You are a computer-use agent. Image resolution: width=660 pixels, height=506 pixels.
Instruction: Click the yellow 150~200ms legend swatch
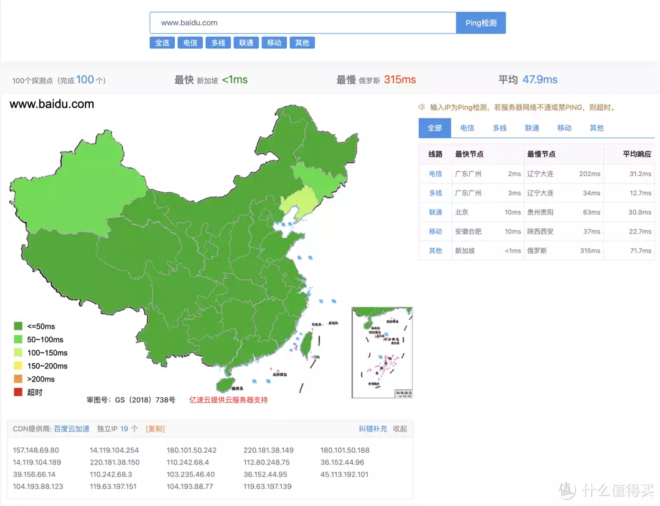pos(16,365)
